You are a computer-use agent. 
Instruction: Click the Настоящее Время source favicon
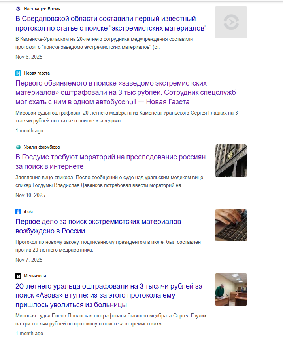(x=18, y=9)
